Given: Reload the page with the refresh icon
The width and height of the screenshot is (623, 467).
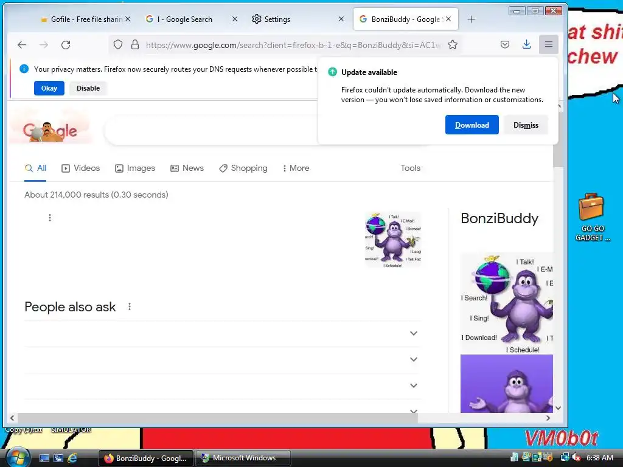Looking at the screenshot, I should (x=66, y=45).
